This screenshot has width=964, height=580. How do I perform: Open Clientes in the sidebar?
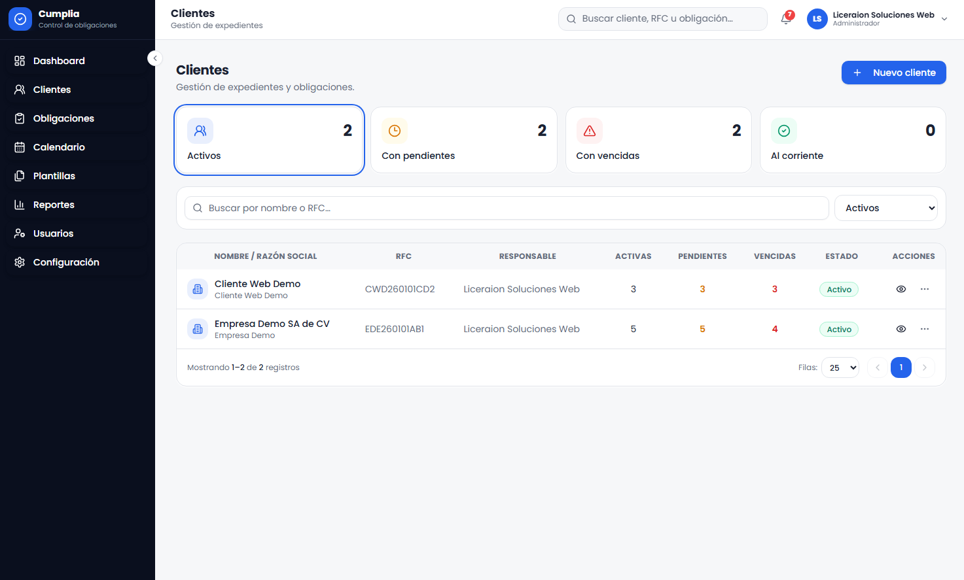click(x=77, y=90)
